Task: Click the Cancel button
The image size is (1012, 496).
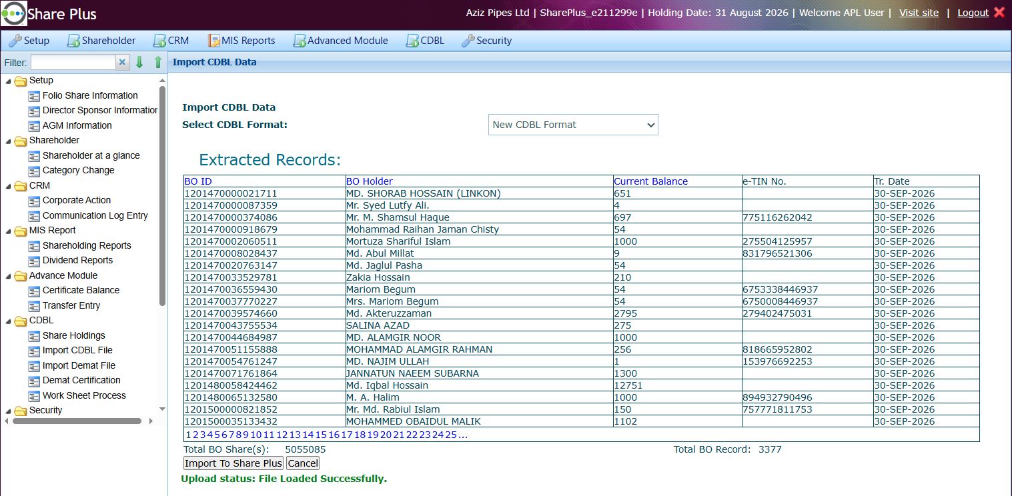Action: 303,463
